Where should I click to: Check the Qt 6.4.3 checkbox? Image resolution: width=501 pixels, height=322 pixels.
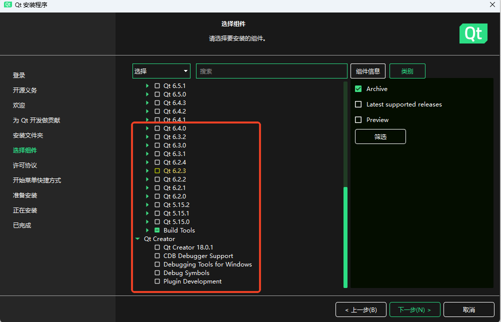(157, 103)
